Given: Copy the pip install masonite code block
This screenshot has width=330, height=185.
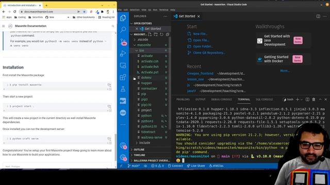Looking at the screenshot, I should [109, 85].
